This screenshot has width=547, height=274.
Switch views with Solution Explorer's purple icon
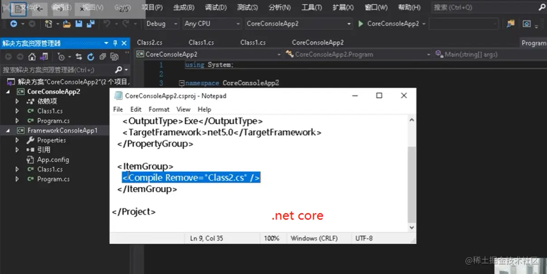tap(44, 57)
